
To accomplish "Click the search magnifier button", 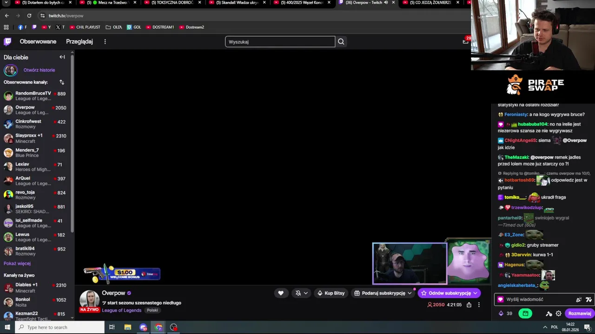I will 341,42.
